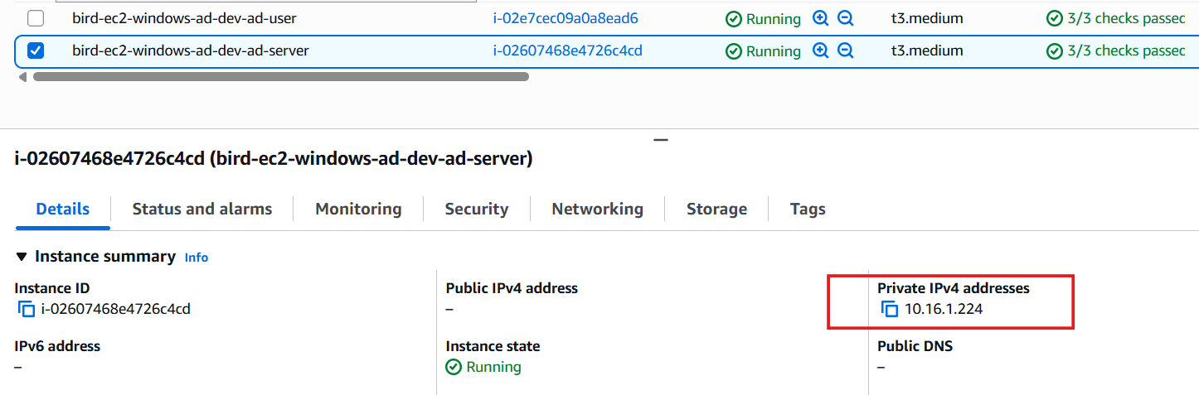Check the bird-ec2-windows-ad-dev-ad-user row checkbox
The width and height of the screenshot is (1199, 395).
click(x=36, y=18)
